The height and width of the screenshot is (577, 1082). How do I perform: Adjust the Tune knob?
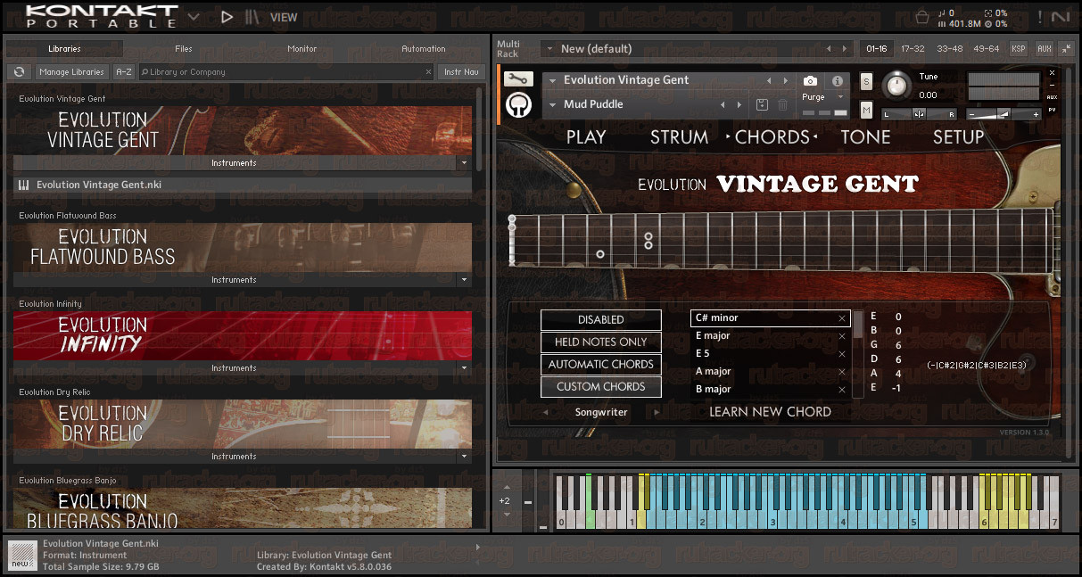[x=897, y=87]
